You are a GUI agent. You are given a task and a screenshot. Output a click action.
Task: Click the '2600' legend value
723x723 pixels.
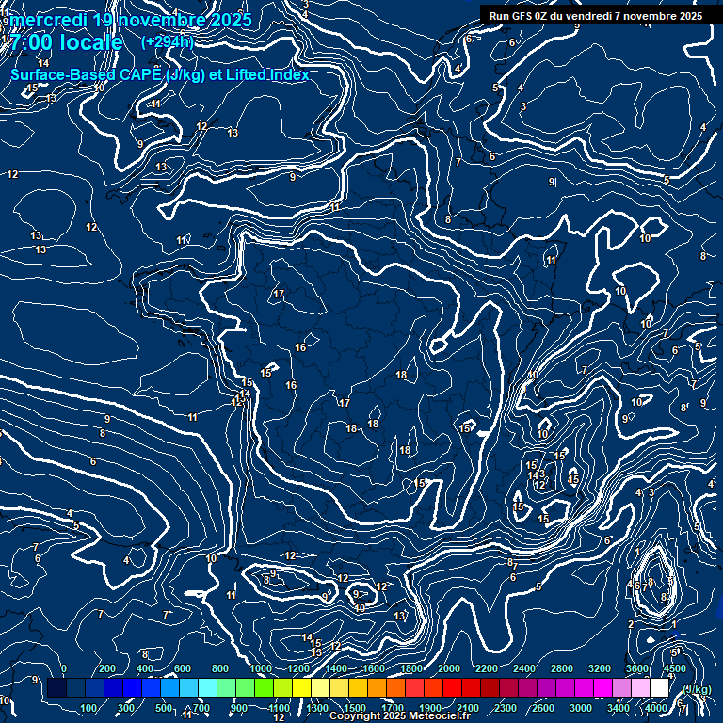pos(543,708)
